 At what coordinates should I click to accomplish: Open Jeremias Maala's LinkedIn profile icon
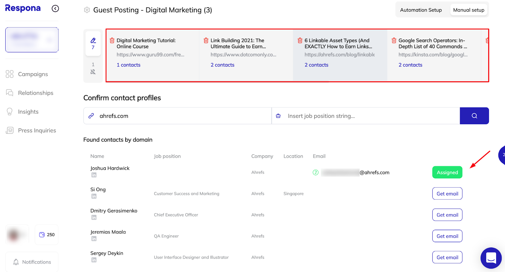click(x=94, y=239)
